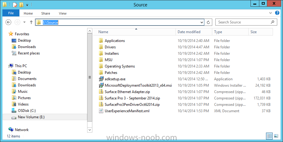The height and width of the screenshot is (142, 283).
Task: Select Favorites in the navigation pane
Action: point(22,34)
